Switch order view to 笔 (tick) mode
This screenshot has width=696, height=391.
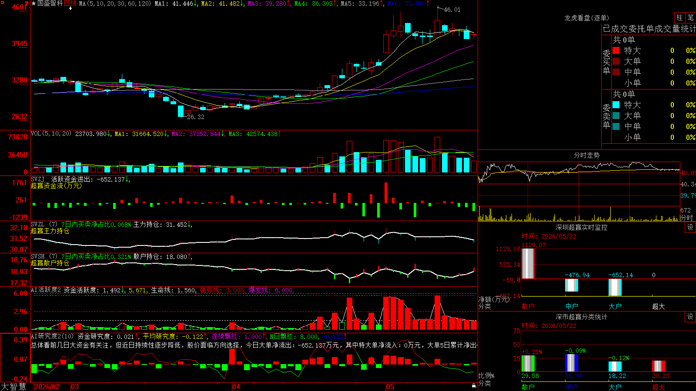[690, 17]
